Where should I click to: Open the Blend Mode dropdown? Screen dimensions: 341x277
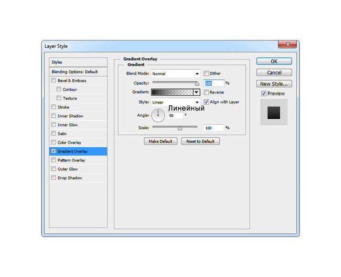point(176,74)
